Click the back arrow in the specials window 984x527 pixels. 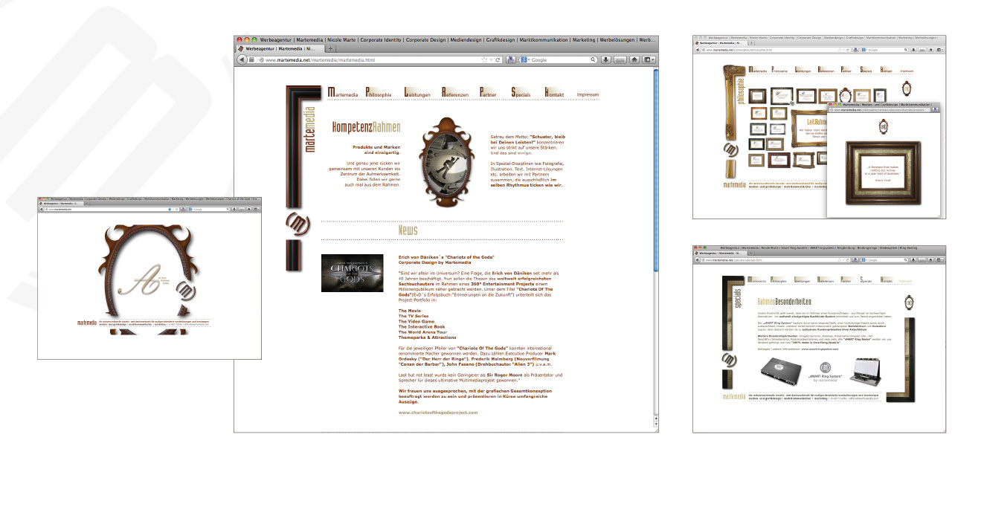(698, 260)
